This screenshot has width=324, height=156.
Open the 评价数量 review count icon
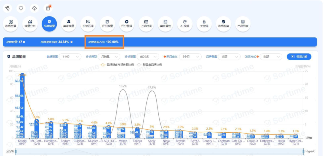(107, 24)
